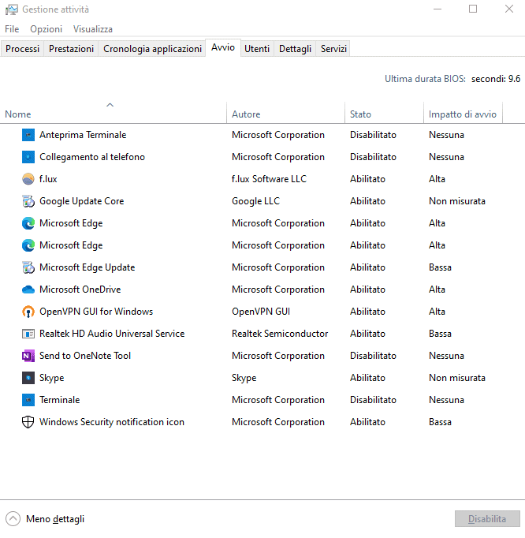This screenshot has height=538, width=525.
Task: Click the seconds value 9.6 BIOS time
Action: tap(496, 79)
